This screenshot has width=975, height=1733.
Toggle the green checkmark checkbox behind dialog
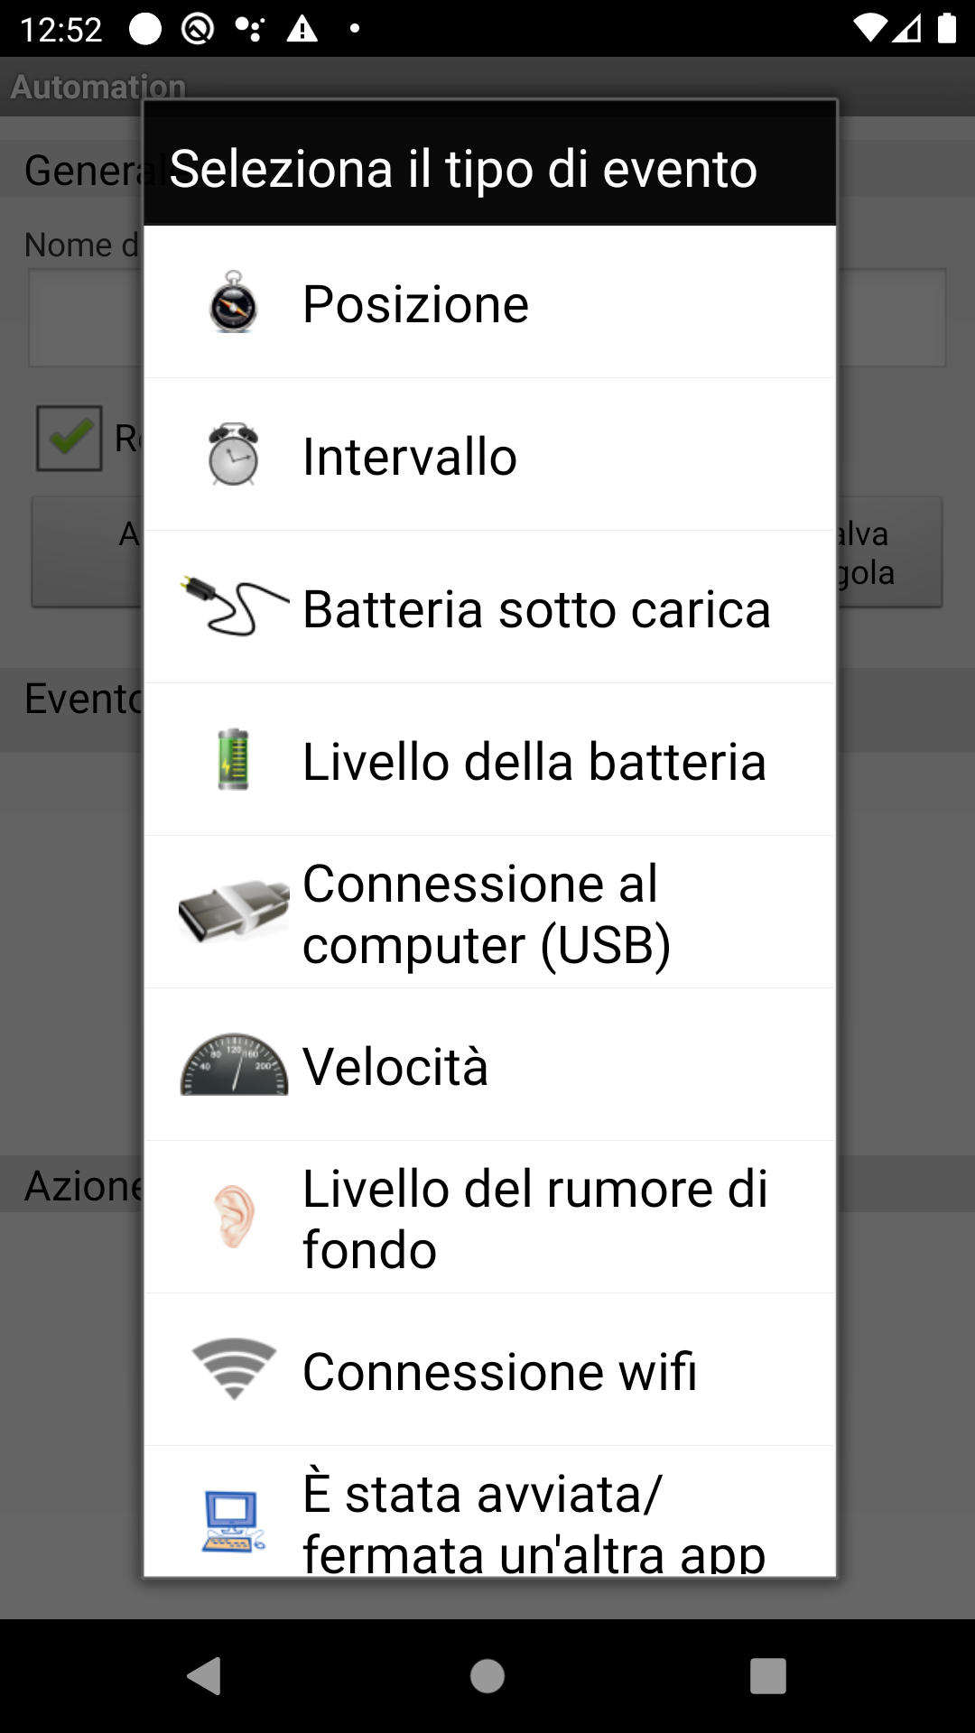(70, 438)
